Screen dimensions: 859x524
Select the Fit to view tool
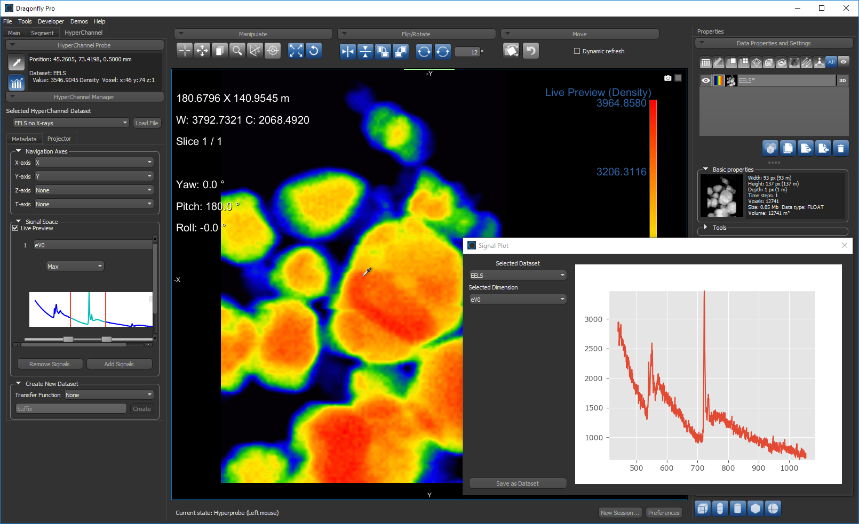point(295,51)
